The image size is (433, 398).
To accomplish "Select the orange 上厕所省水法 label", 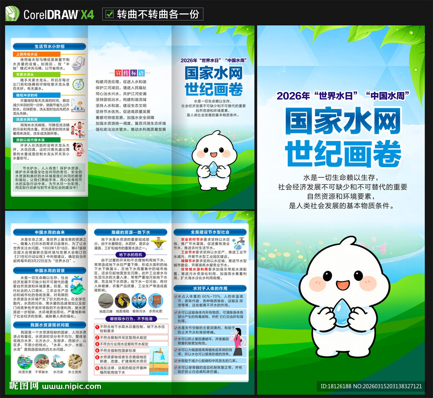I will [36, 54].
